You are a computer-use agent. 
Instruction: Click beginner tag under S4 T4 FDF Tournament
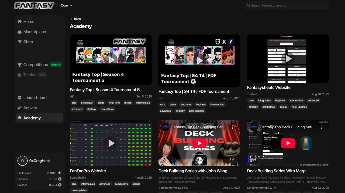tap(201, 105)
